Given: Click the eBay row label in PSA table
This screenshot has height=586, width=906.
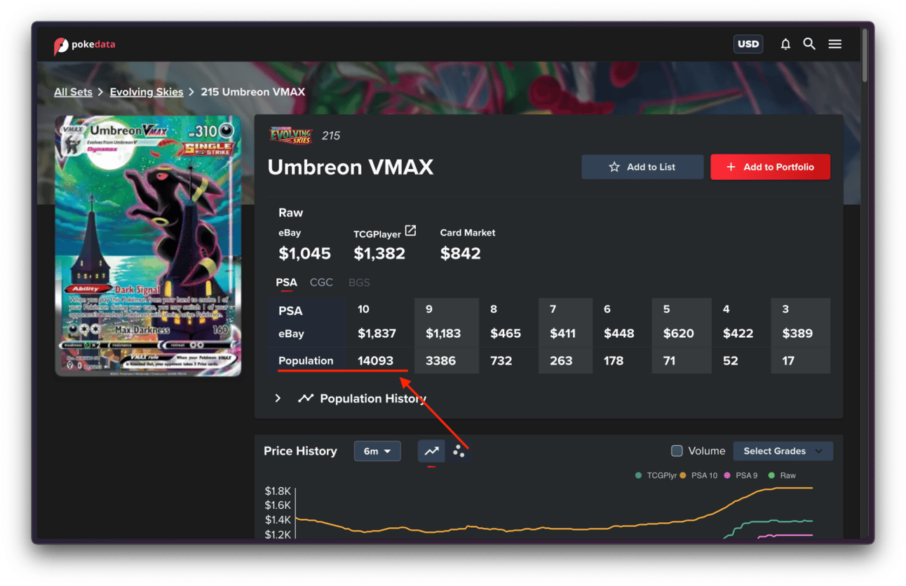Looking at the screenshot, I should 291,334.
